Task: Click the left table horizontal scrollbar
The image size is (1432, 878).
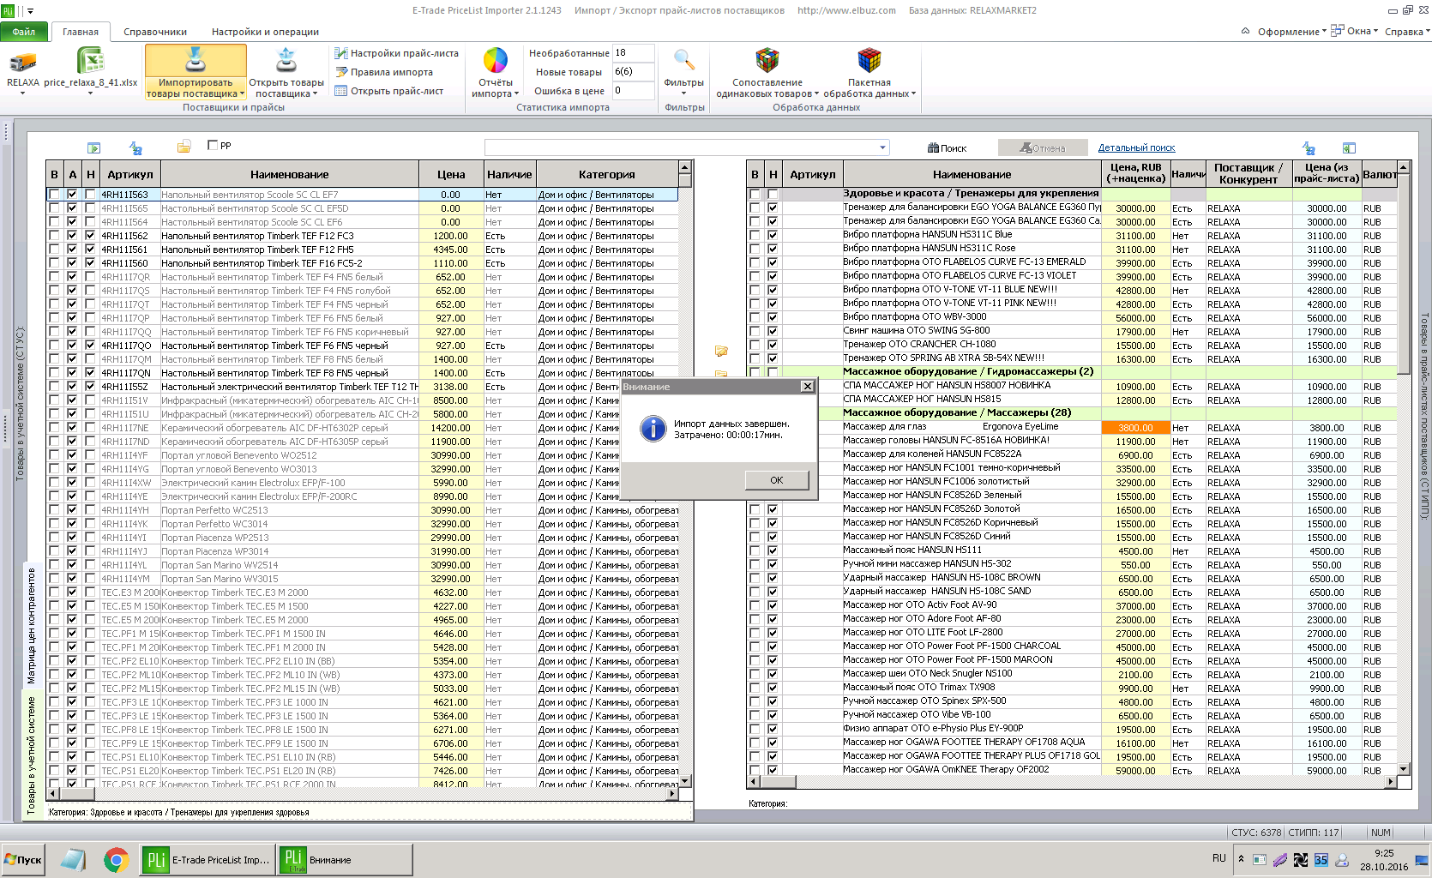Action: (364, 794)
